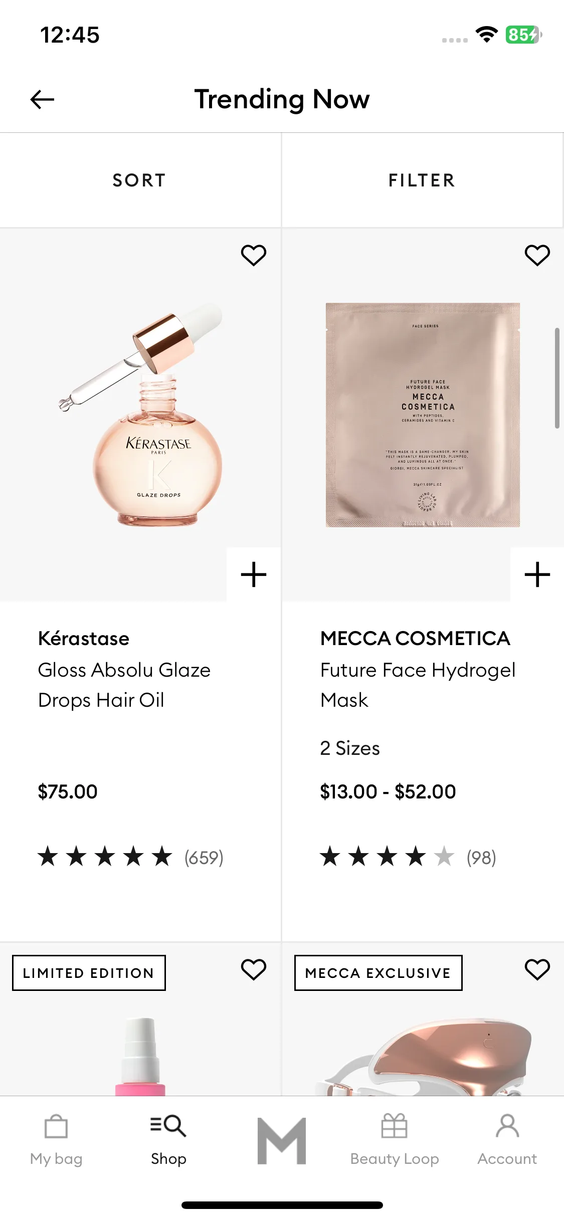Open the Kérastase bottle product image
The image size is (564, 1221).
[140, 415]
